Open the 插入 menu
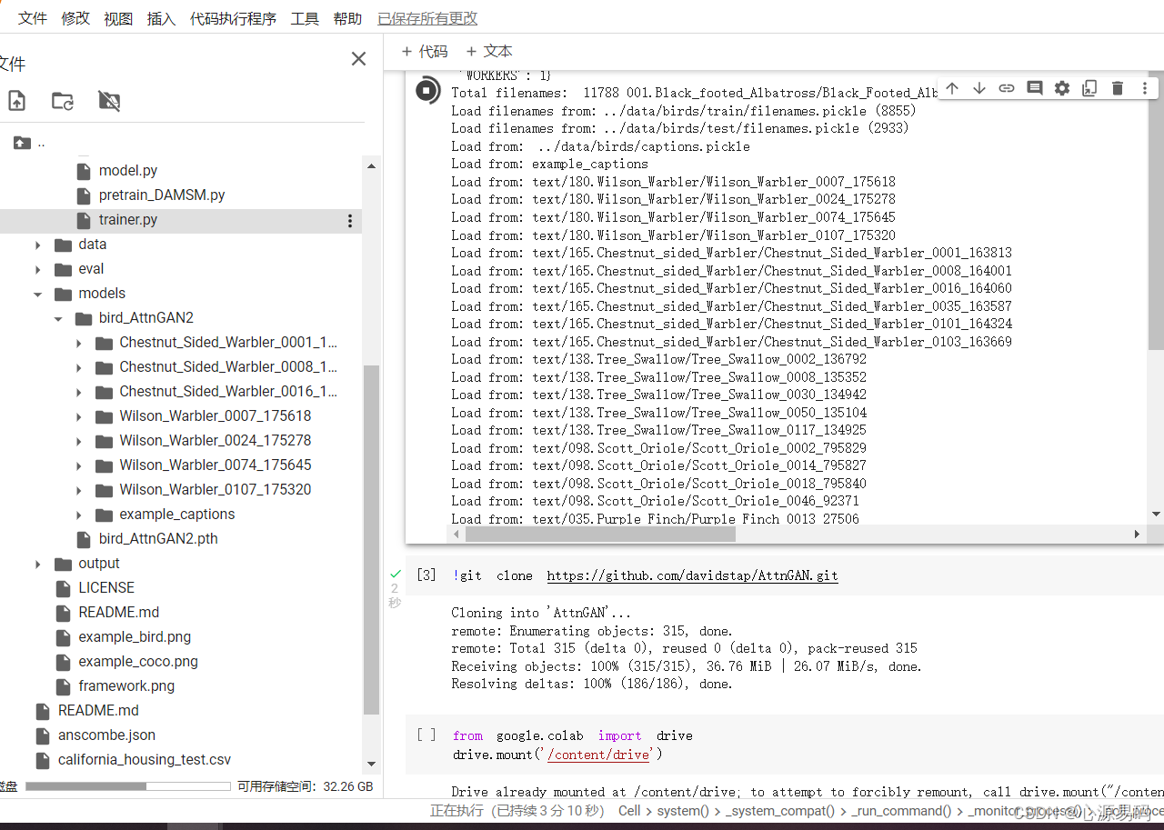 coord(161,18)
